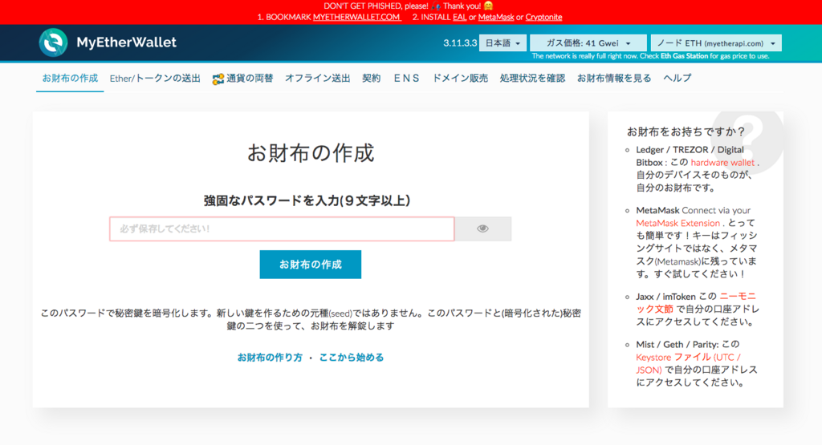This screenshot has width=822, height=445.
Task: Open MetaMask link in red banner
Action: click(496, 18)
